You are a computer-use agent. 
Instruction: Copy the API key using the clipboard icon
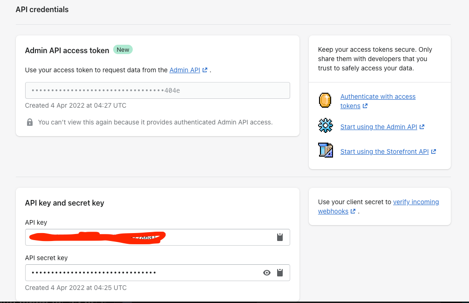coord(280,237)
